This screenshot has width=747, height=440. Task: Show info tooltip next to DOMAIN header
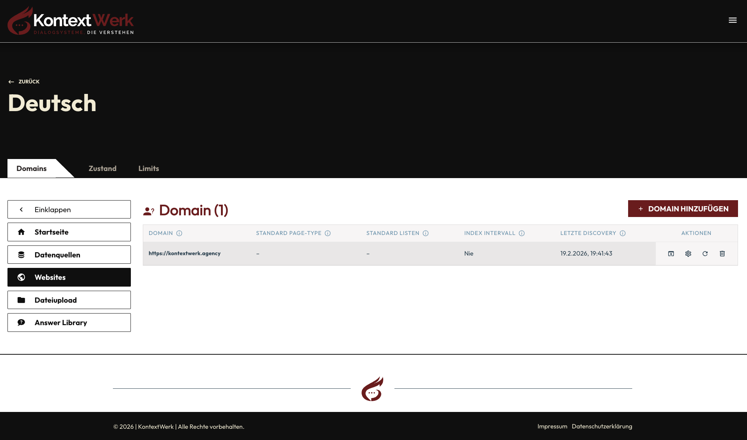(x=179, y=233)
